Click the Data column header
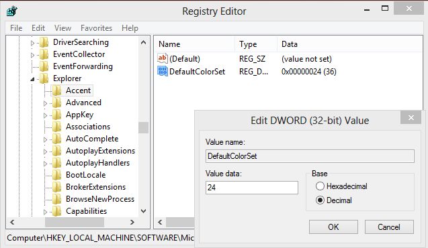Screen dimensions: 428x248 click(x=350, y=44)
